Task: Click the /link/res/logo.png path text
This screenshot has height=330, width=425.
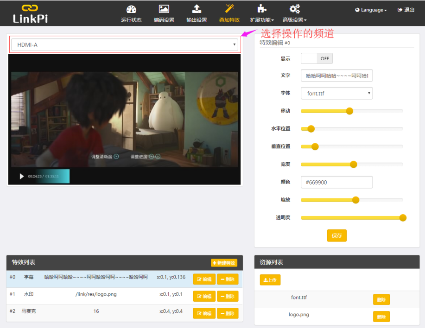Action: click(96, 294)
